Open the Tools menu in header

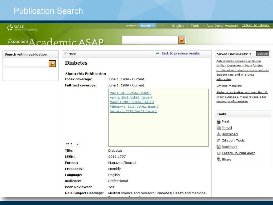point(195,26)
